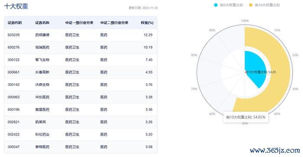Click the weight value 10.19

coord(148,47)
